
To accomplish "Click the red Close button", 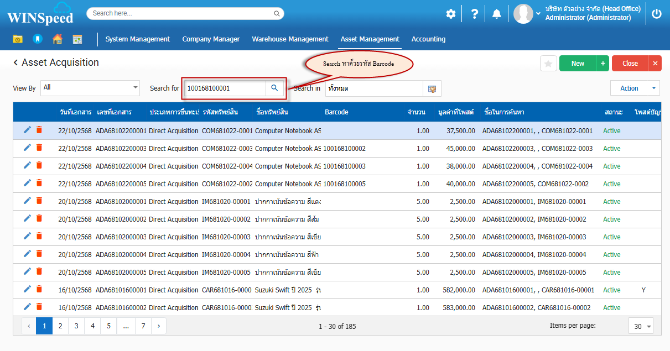I will tap(630, 64).
